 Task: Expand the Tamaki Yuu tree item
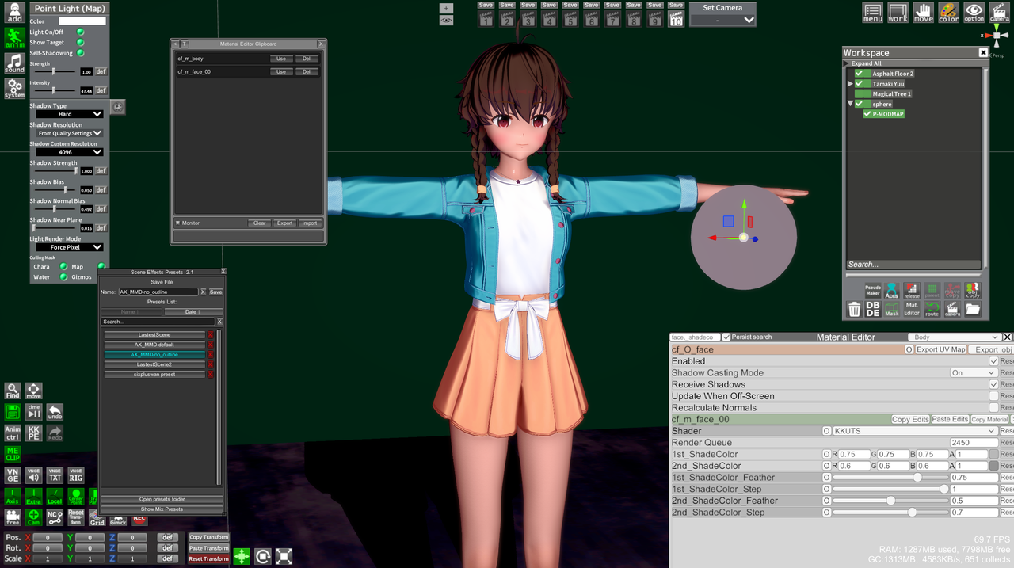coord(851,84)
